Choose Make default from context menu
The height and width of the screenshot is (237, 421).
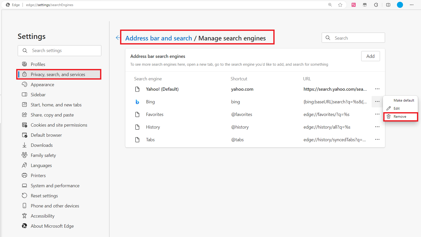(x=400, y=100)
